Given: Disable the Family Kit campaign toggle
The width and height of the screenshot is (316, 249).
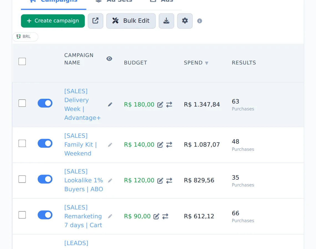Looking at the screenshot, I should 45,143.
